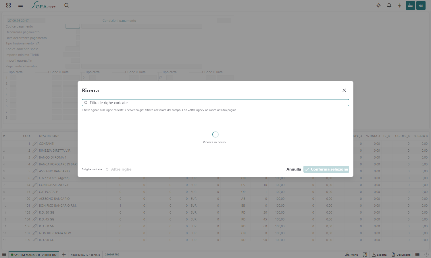Screen dimensions: 431x258
Task: Confirm selection with Conferma selezione
Action: click(x=326, y=169)
